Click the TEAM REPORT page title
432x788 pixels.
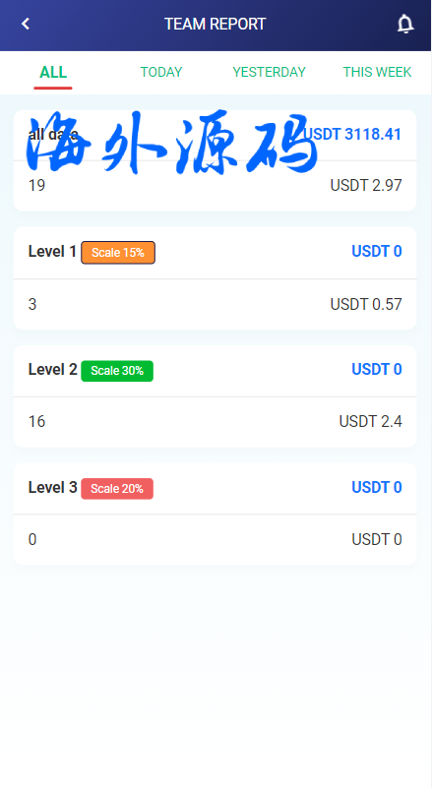pyautogui.click(x=216, y=24)
